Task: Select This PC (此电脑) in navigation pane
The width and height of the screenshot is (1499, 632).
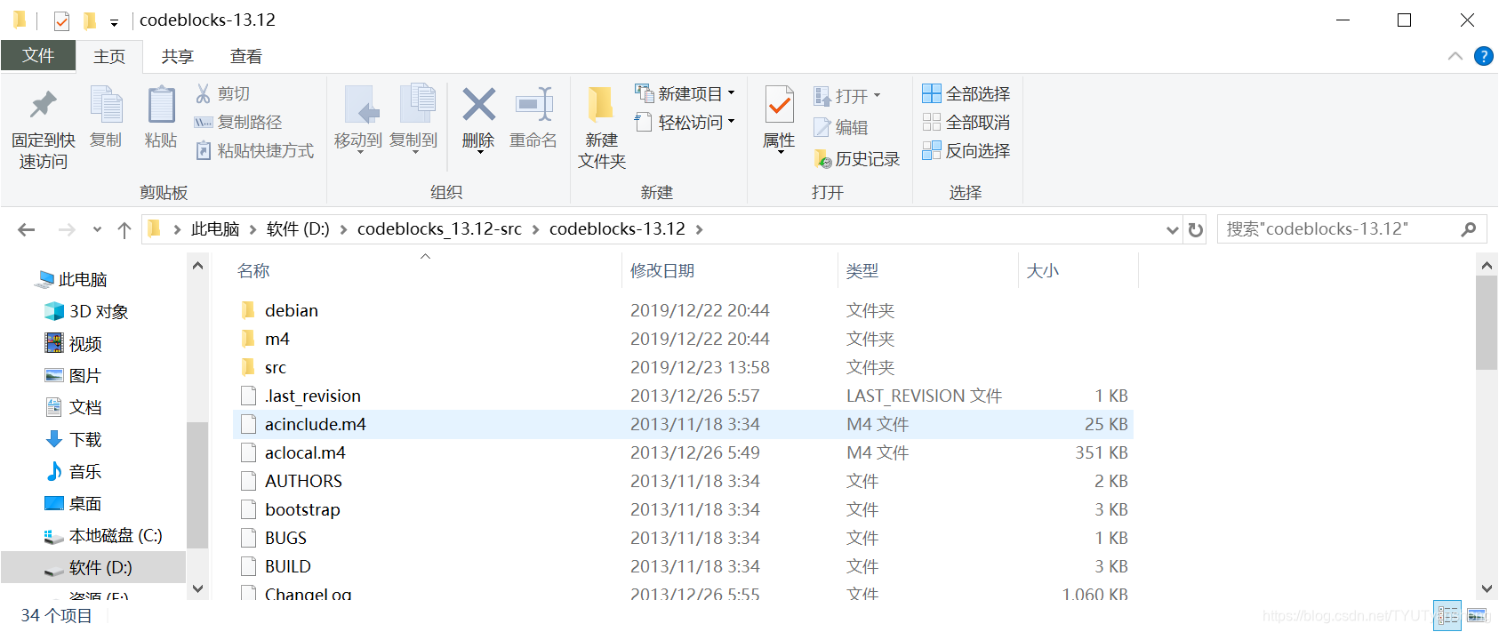Action: point(71,279)
